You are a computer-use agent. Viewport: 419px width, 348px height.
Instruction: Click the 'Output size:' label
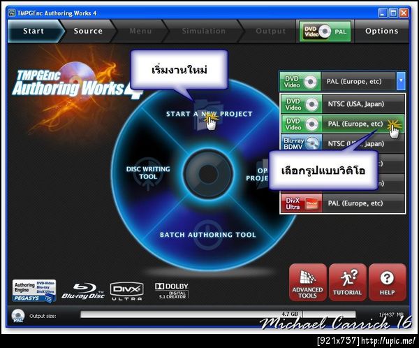[43, 316]
